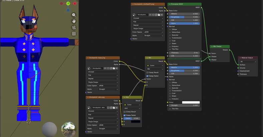Click the Factor slider in Add node
Screen dimensions: 263x137
[132, 118]
